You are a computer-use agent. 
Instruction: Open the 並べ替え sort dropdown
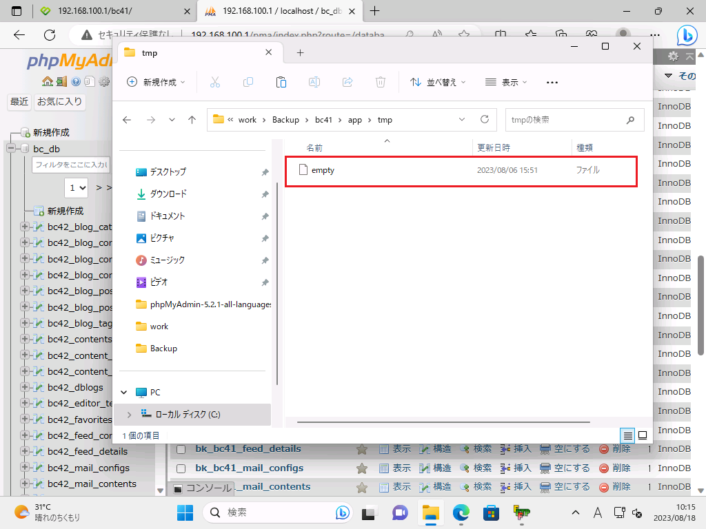[x=438, y=82]
